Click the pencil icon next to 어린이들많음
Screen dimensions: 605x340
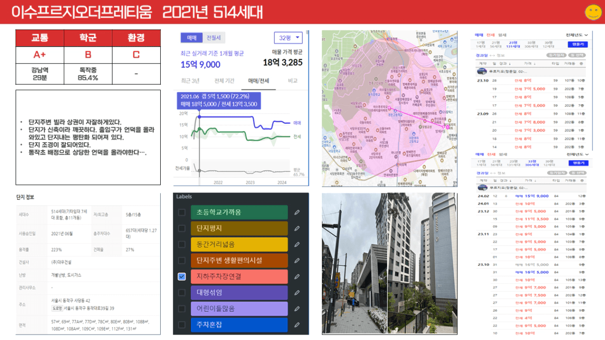pos(297,309)
